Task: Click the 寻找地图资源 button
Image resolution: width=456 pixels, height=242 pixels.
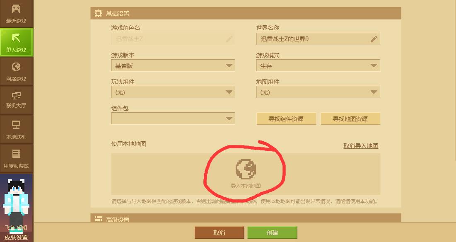Action: tap(350, 119)
